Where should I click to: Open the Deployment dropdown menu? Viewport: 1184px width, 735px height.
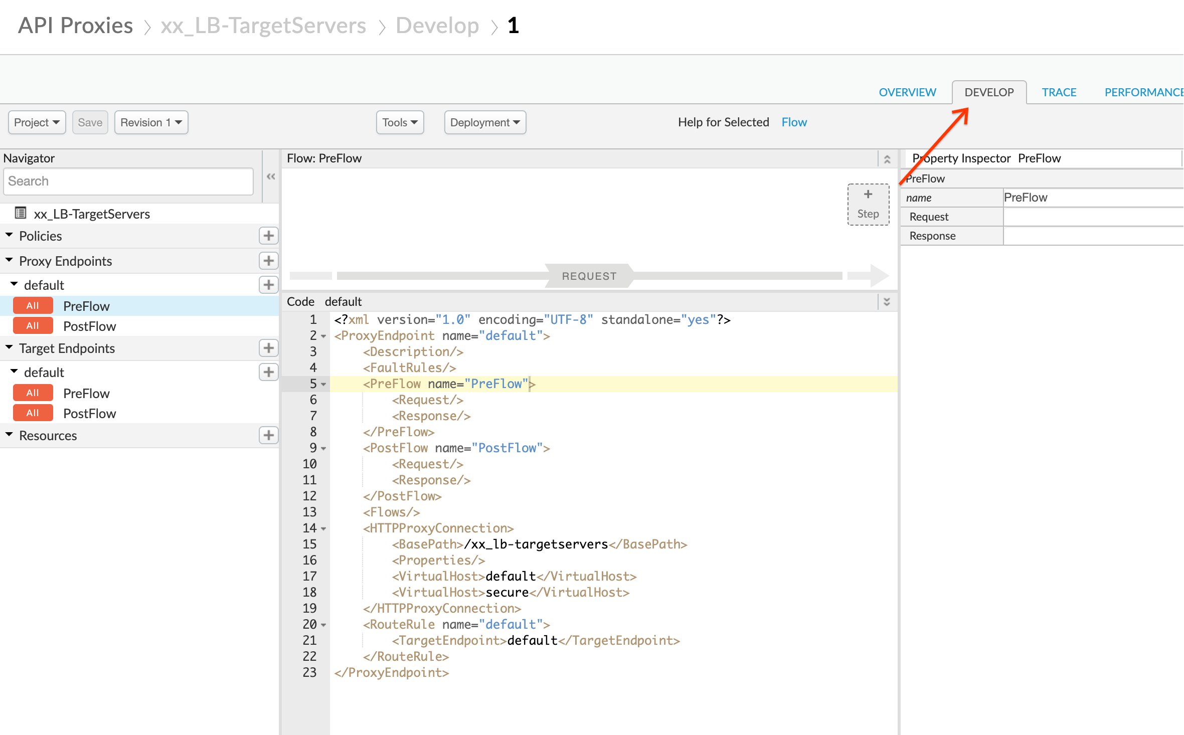click(485, 122)
